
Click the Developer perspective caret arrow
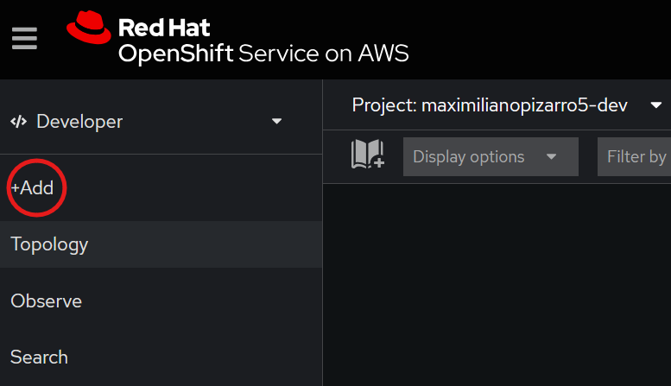pos(277,122)
